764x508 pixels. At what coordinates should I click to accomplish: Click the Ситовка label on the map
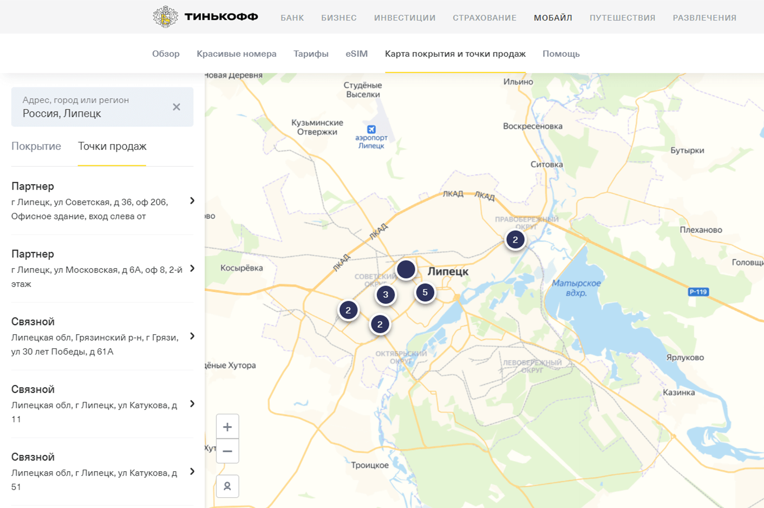(547, 164)
